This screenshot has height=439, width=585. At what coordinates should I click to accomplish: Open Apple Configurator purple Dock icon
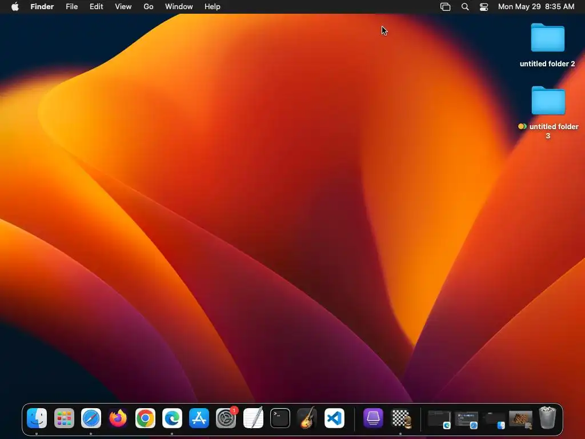[373, 418]
